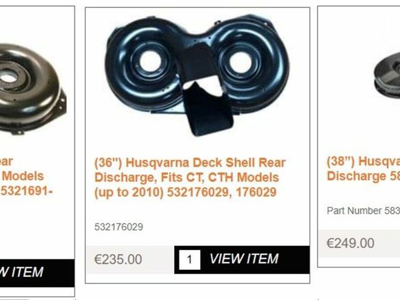Click the 'Discharge 58' line on the right card

(363, 176)
